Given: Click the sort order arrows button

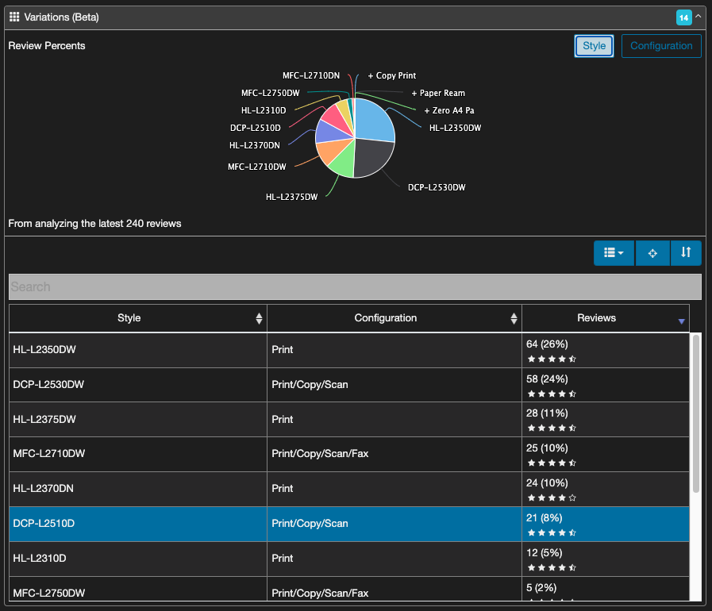Looking at the screenshot, I should click(x=686, y=253).
